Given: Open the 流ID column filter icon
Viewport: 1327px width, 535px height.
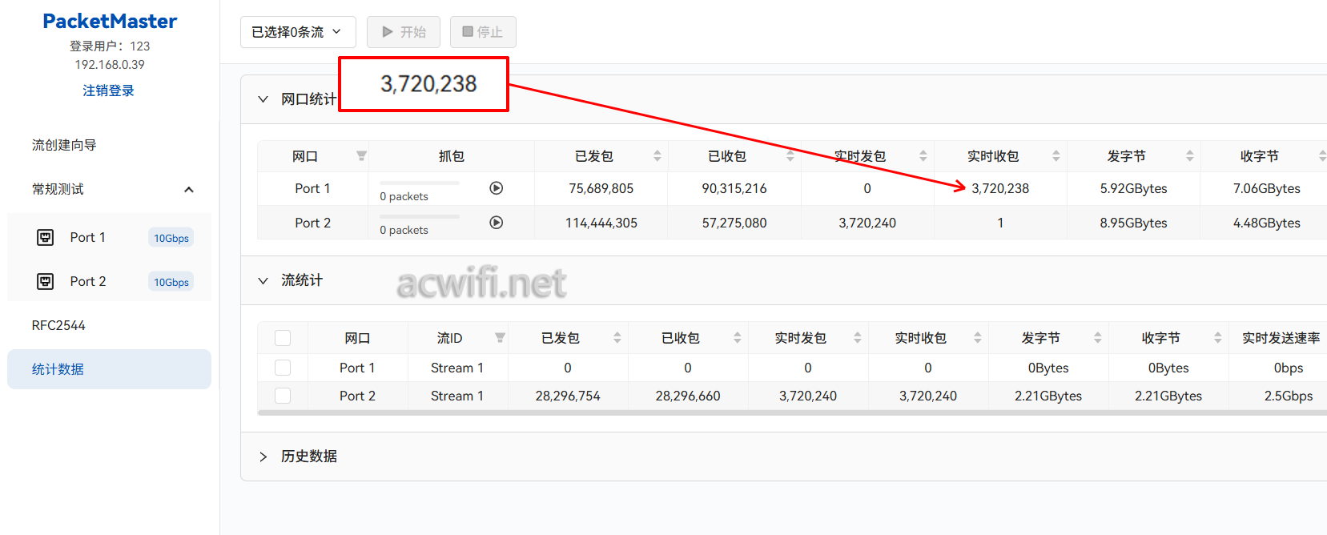Looking at the screenshot, I should (x=500, y=338).
